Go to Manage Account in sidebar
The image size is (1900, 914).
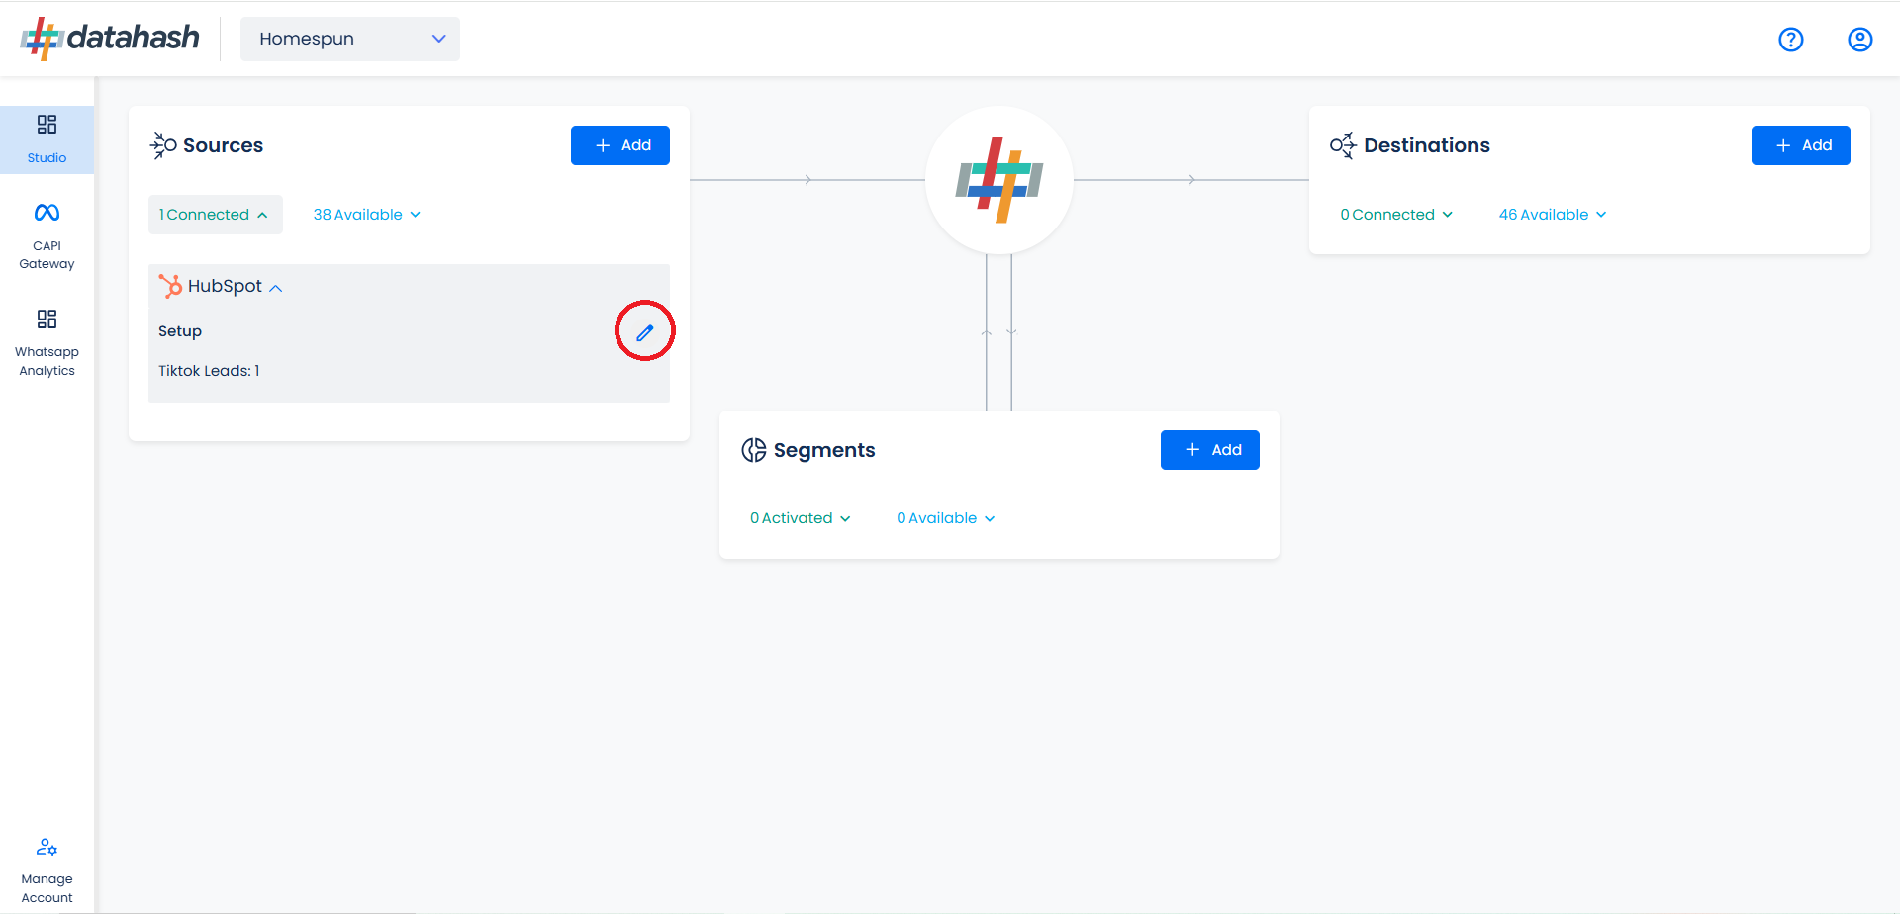point(47,869)
